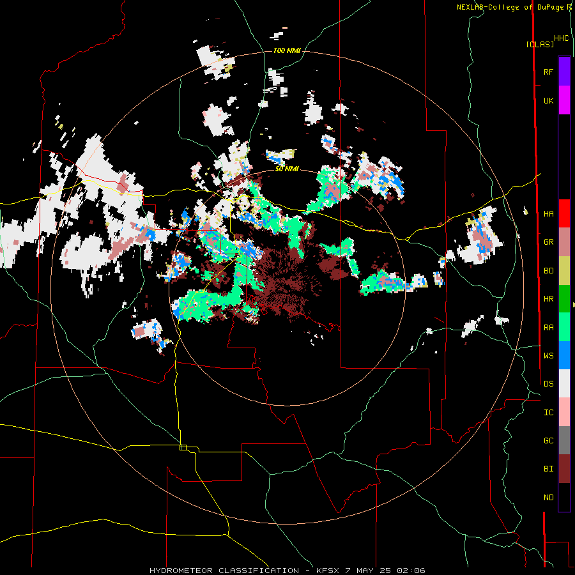Click the red HA legend color swatch
This screenshot has width=575, height=575.
(x=564, y=213)
